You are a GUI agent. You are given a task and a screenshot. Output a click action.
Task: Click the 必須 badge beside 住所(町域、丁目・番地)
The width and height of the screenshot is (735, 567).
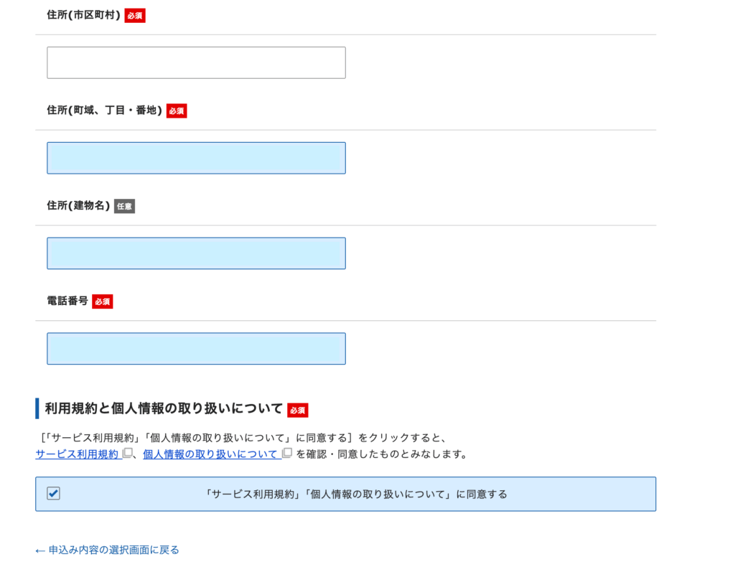pos(177,111)
